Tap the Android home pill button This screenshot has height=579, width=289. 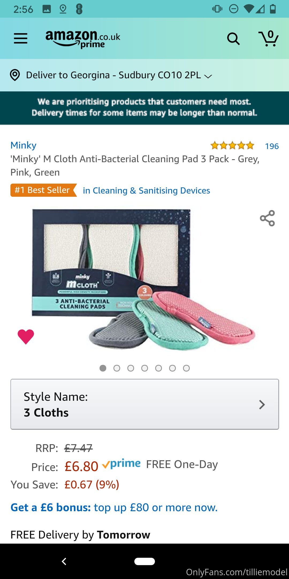point(144,561)
